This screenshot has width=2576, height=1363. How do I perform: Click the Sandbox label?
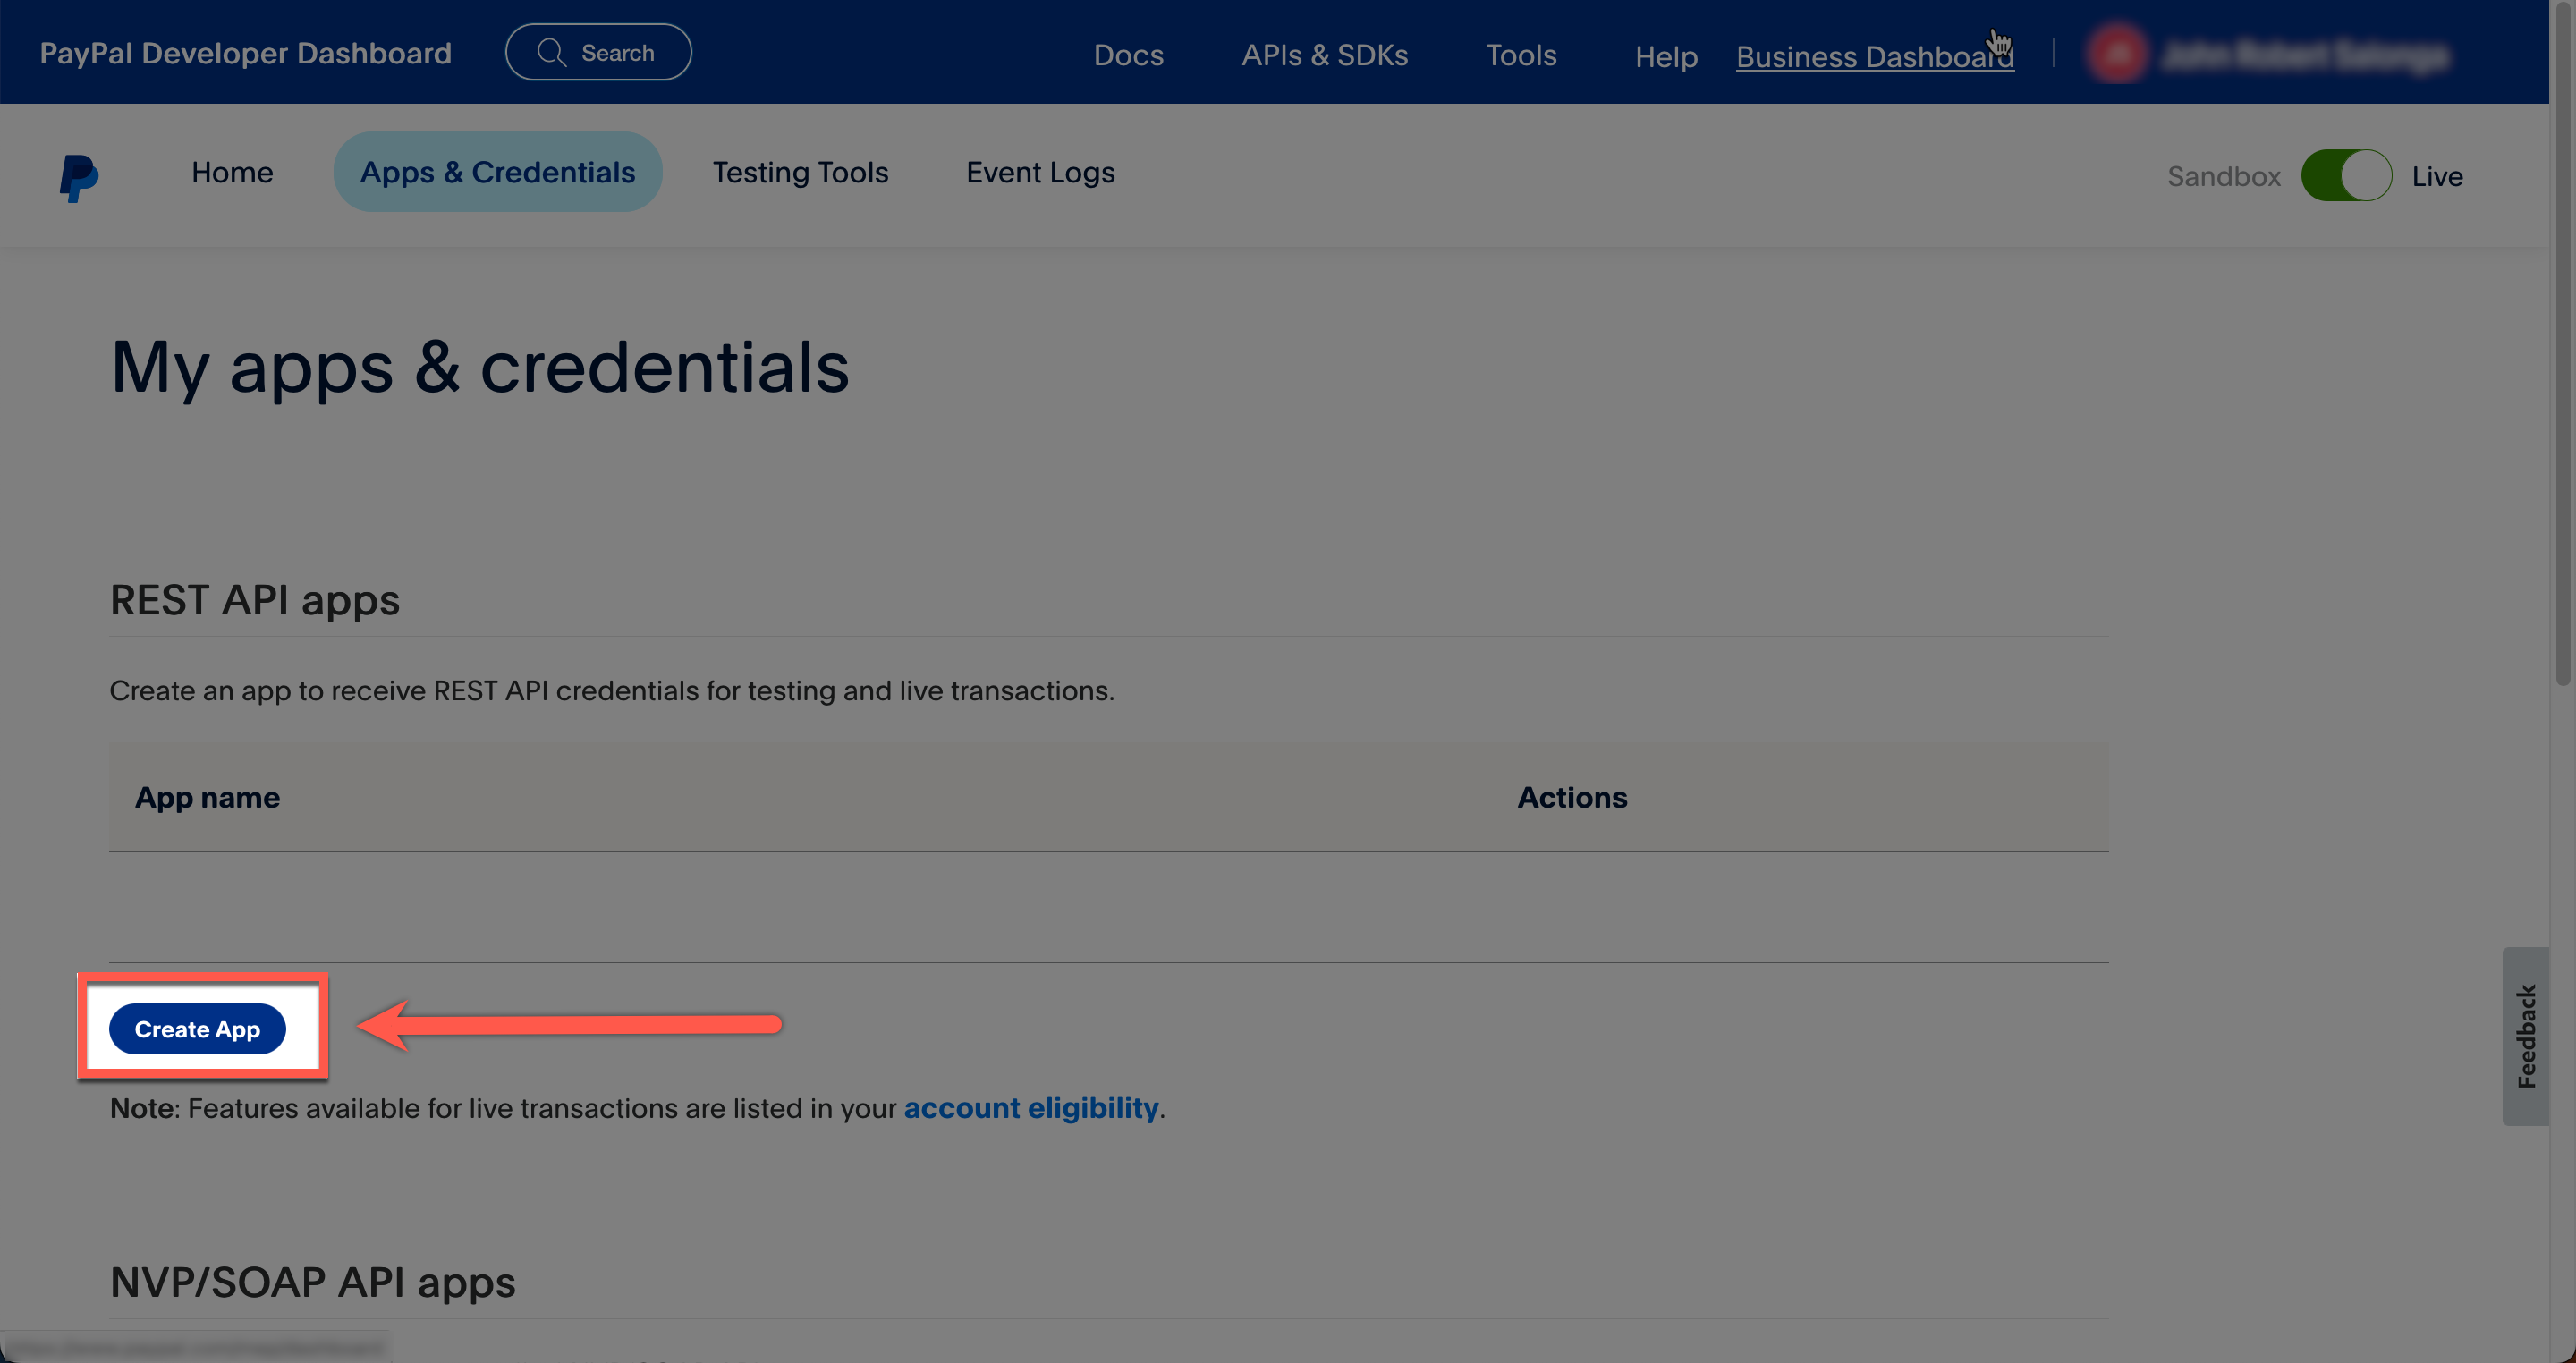coord(2224,176)
